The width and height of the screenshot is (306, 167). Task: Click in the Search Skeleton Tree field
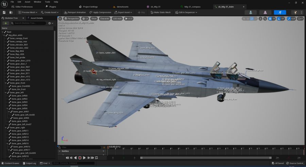[28, 23]
